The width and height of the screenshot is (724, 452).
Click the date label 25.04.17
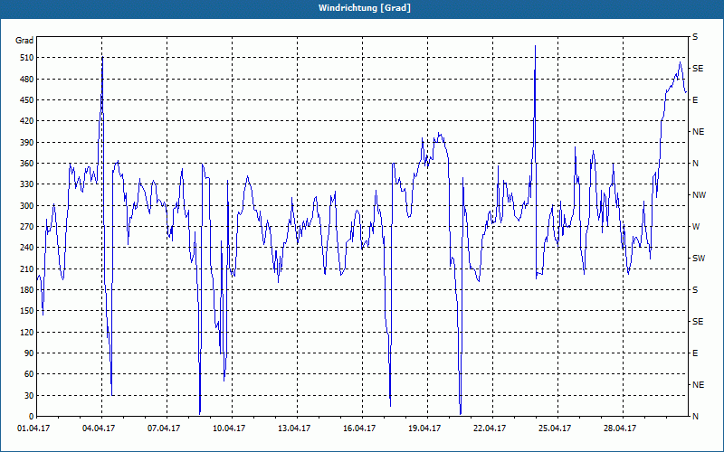[x=555, y=428]
